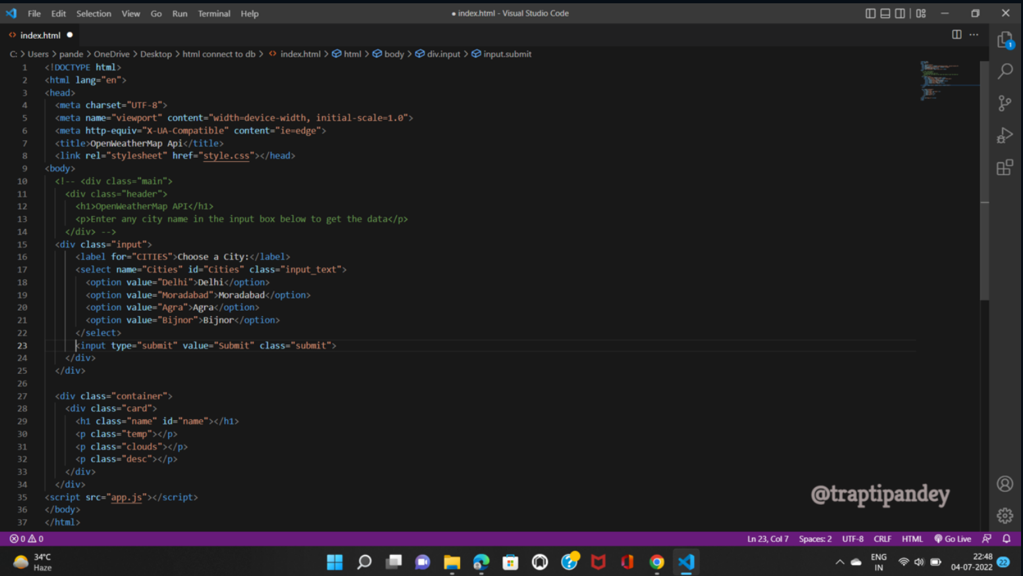Toggle the primary side bar layout icon
Viewport: 1023px width, 576px height.
click(871, 13)
